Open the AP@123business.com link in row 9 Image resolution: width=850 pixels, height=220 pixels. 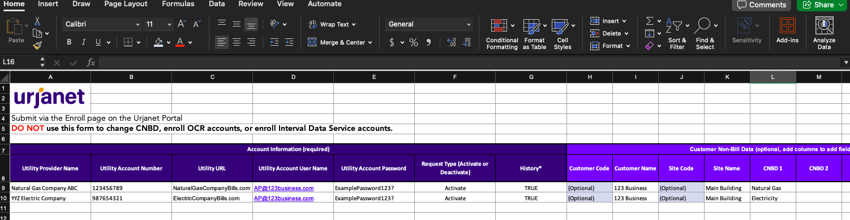(x=284, y=188)
